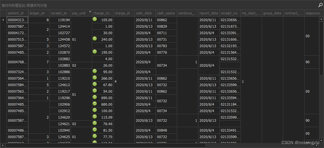Select cash_opera cell 00783

click(166, 46)
